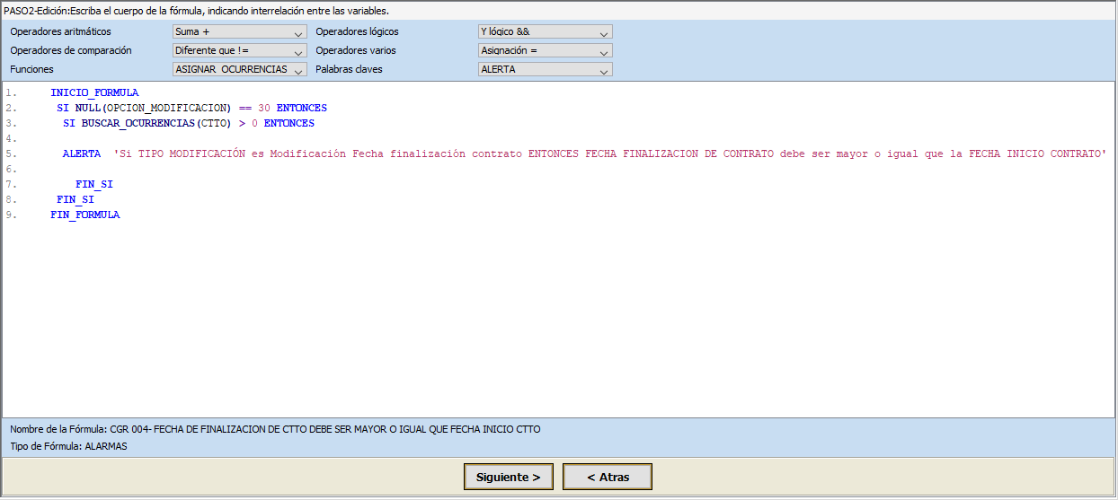Click the FIN_SI keyword on line 7
The image size is (1118, 500).
pyautogui.click(x=93, y=184)
